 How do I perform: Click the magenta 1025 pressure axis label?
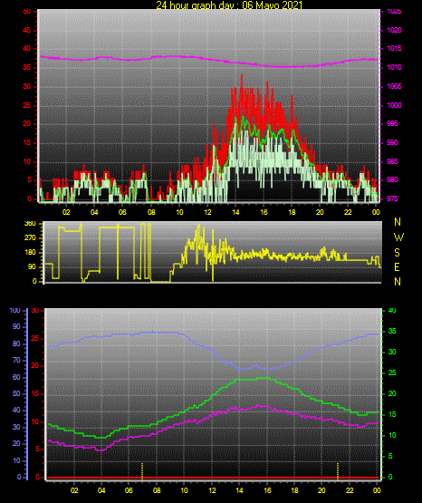394,12
